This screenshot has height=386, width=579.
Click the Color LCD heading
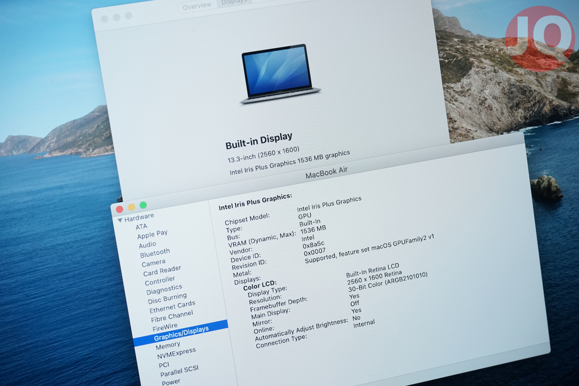click(259, 286)
